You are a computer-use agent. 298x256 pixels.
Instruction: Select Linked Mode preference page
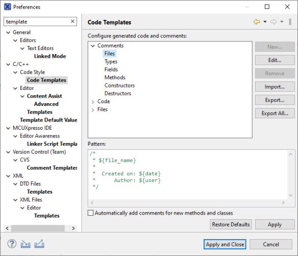(50, 56)
